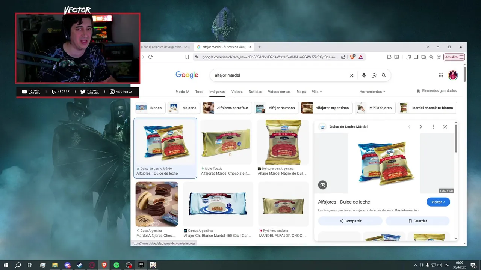
Task: Filter by Mardel chocolate blanco chip
Action: click(427, 108)
